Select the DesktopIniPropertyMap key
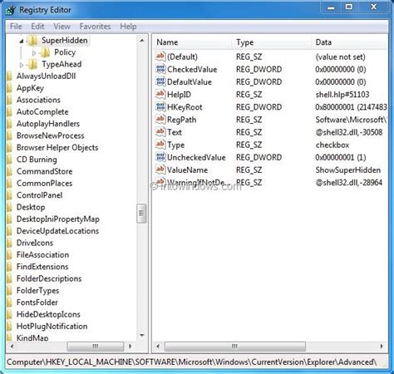Screen dimensions: 394x374 point(58,219)
